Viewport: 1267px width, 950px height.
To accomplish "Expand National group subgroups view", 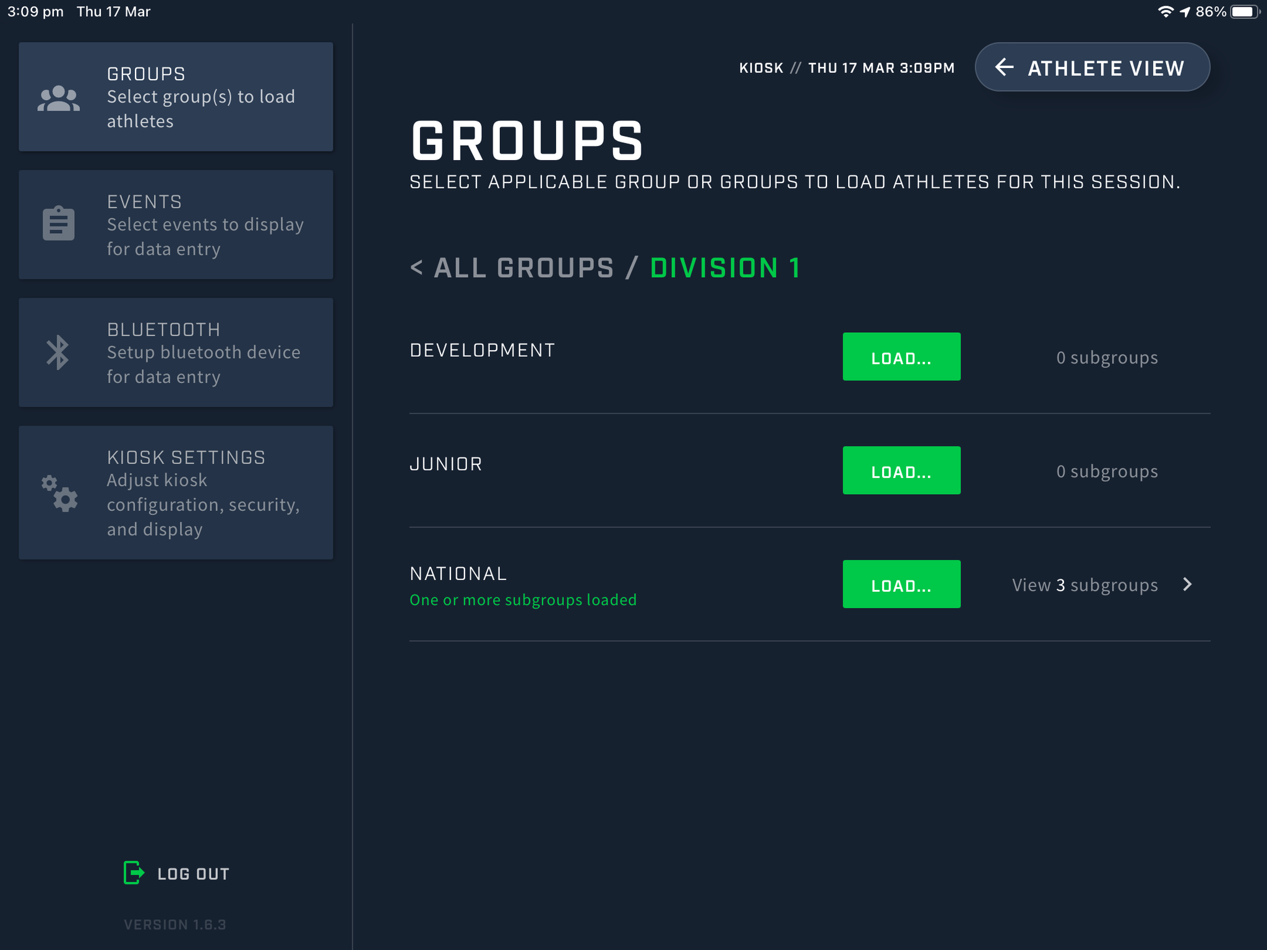I will (1102, 584).
